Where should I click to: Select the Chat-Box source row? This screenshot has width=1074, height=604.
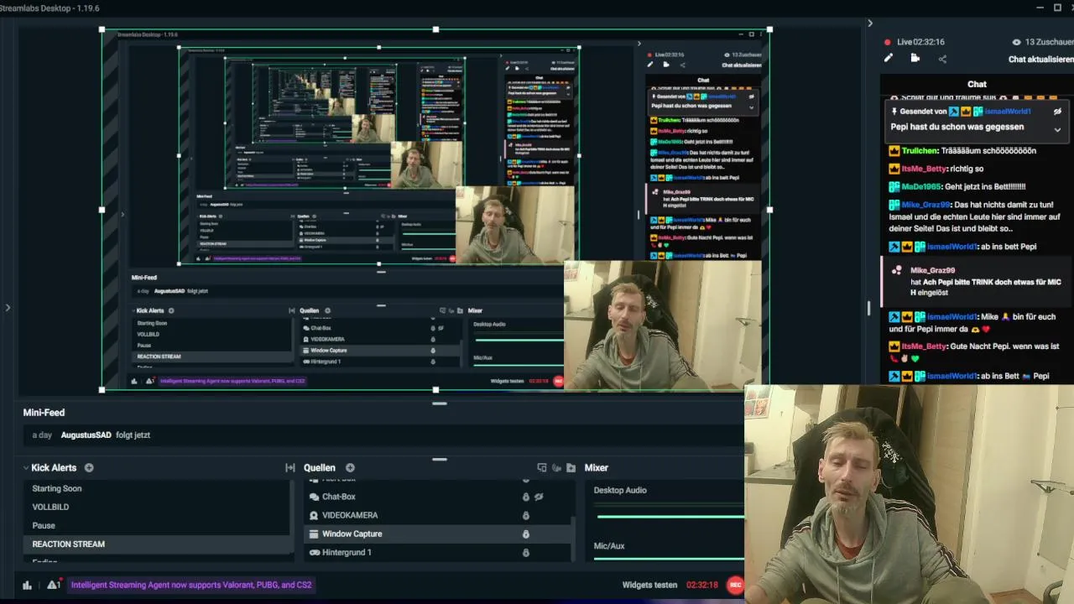tap(437, 497)
